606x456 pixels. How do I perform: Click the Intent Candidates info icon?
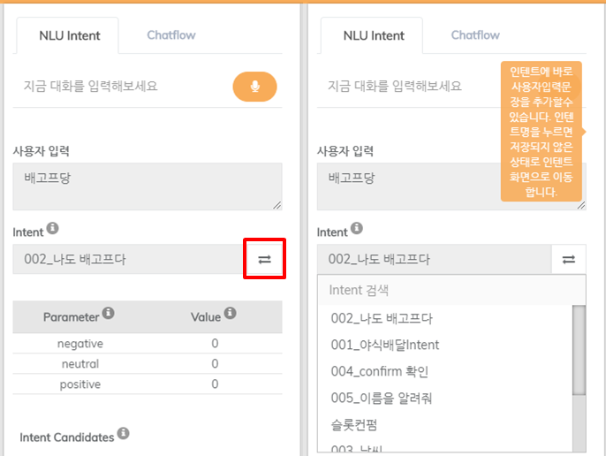pyautogui.click(x=124, y=433)
